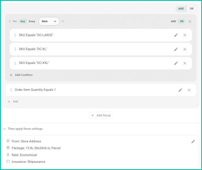Click drag handle of SKU "DC-LARGE" row

click(x=15, y=35)
